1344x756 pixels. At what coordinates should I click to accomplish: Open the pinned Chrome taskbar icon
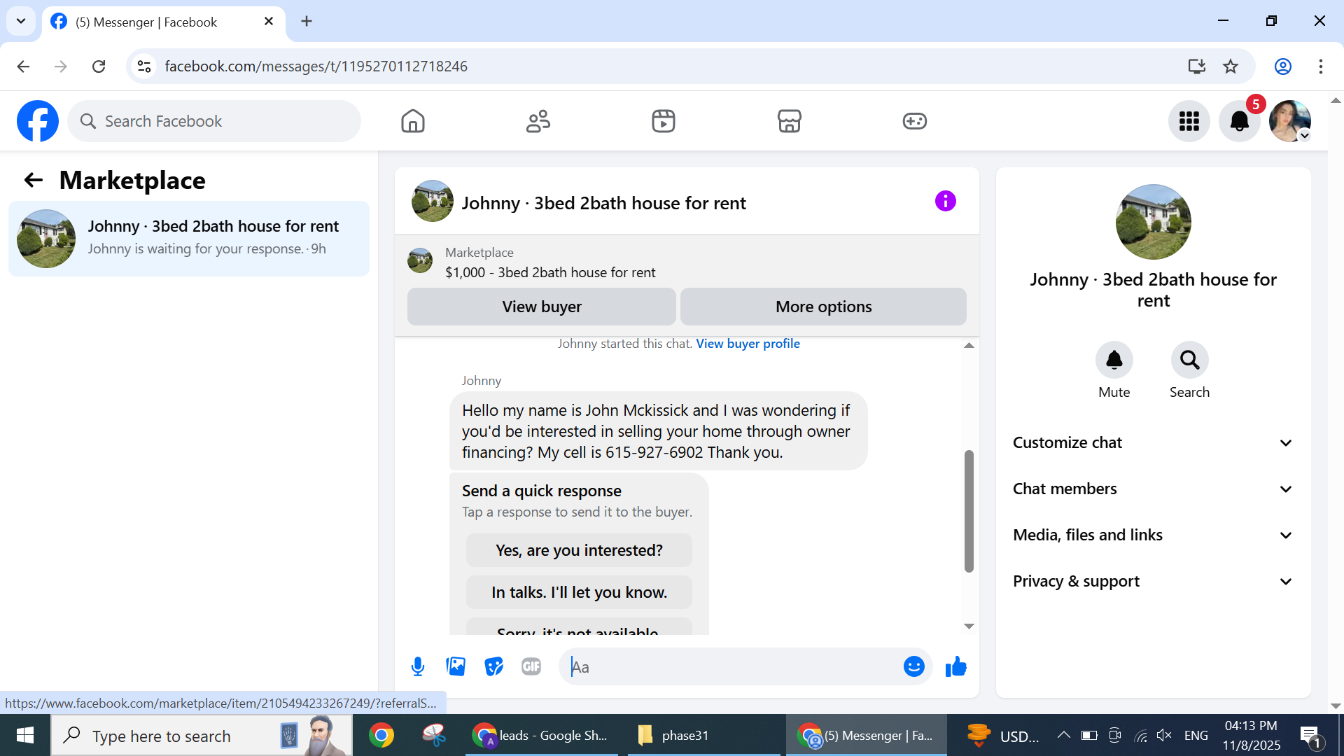(x=381, y=736)
